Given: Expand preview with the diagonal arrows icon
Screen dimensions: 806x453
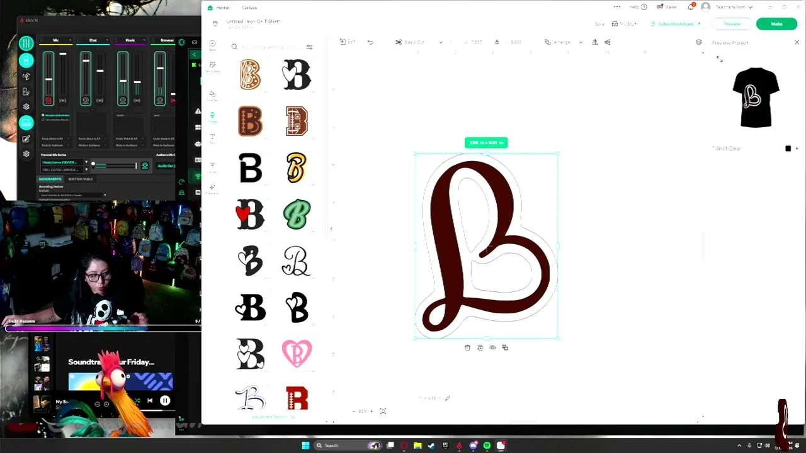Looking at the screenshot, I should click(x=720, y=59).
